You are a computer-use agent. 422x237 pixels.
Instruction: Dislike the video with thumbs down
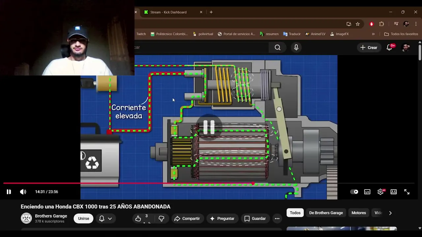point(161,219)
